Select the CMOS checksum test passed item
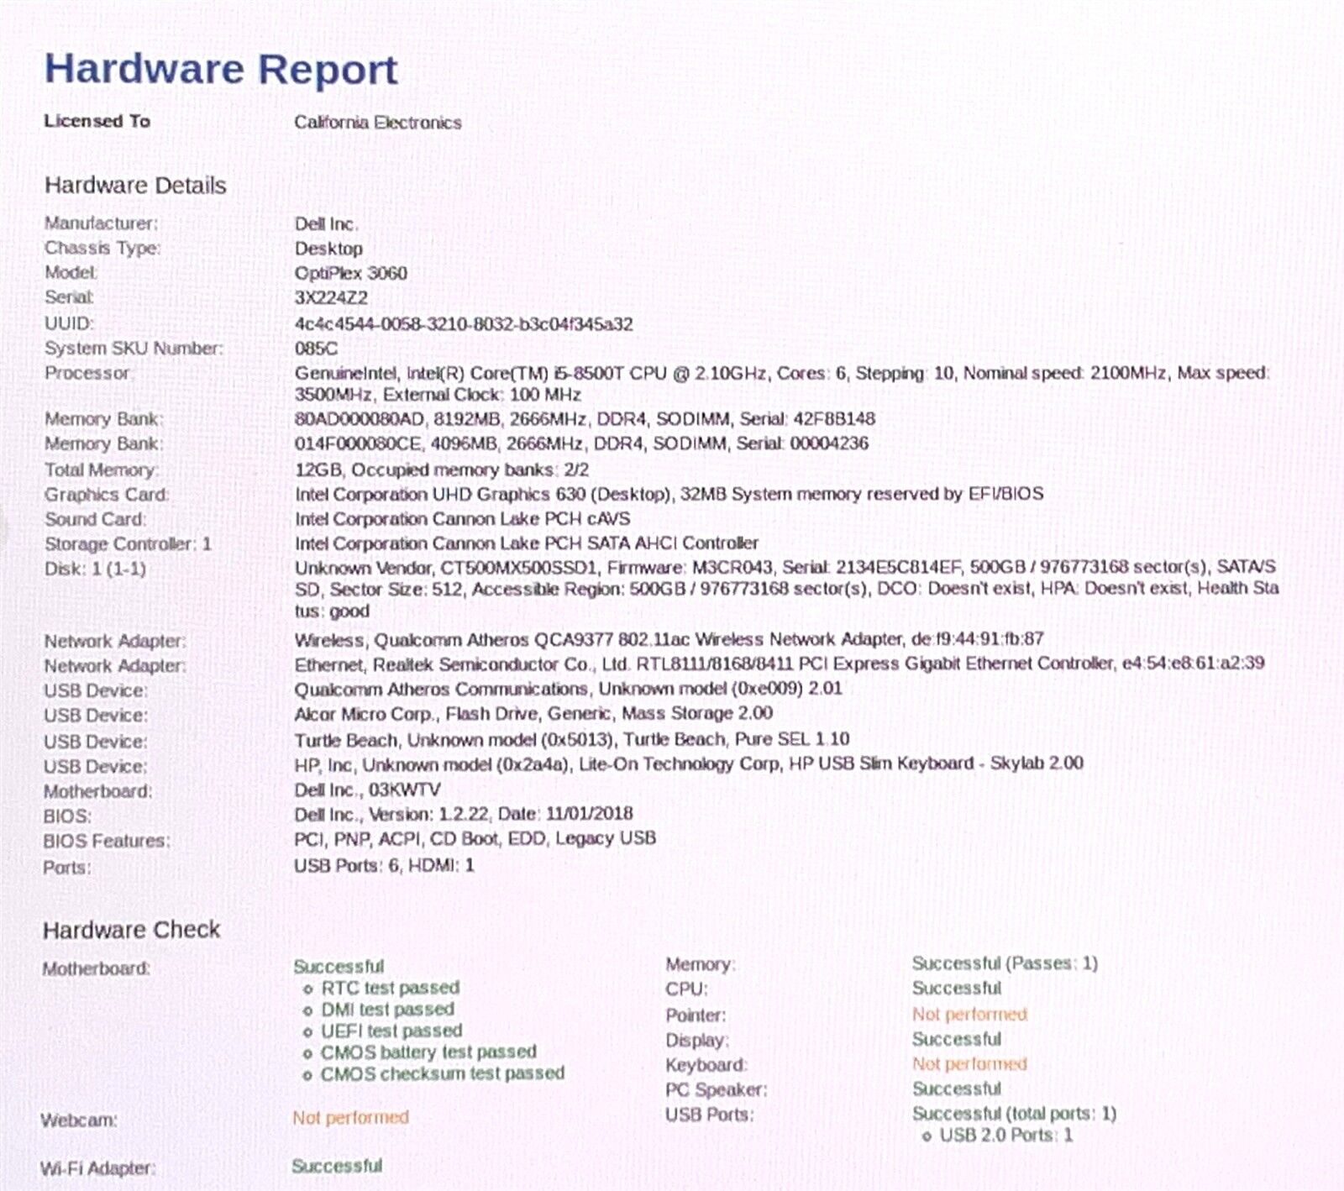The height and width of the screenshot is (1191, 1344). (443, 1073)
